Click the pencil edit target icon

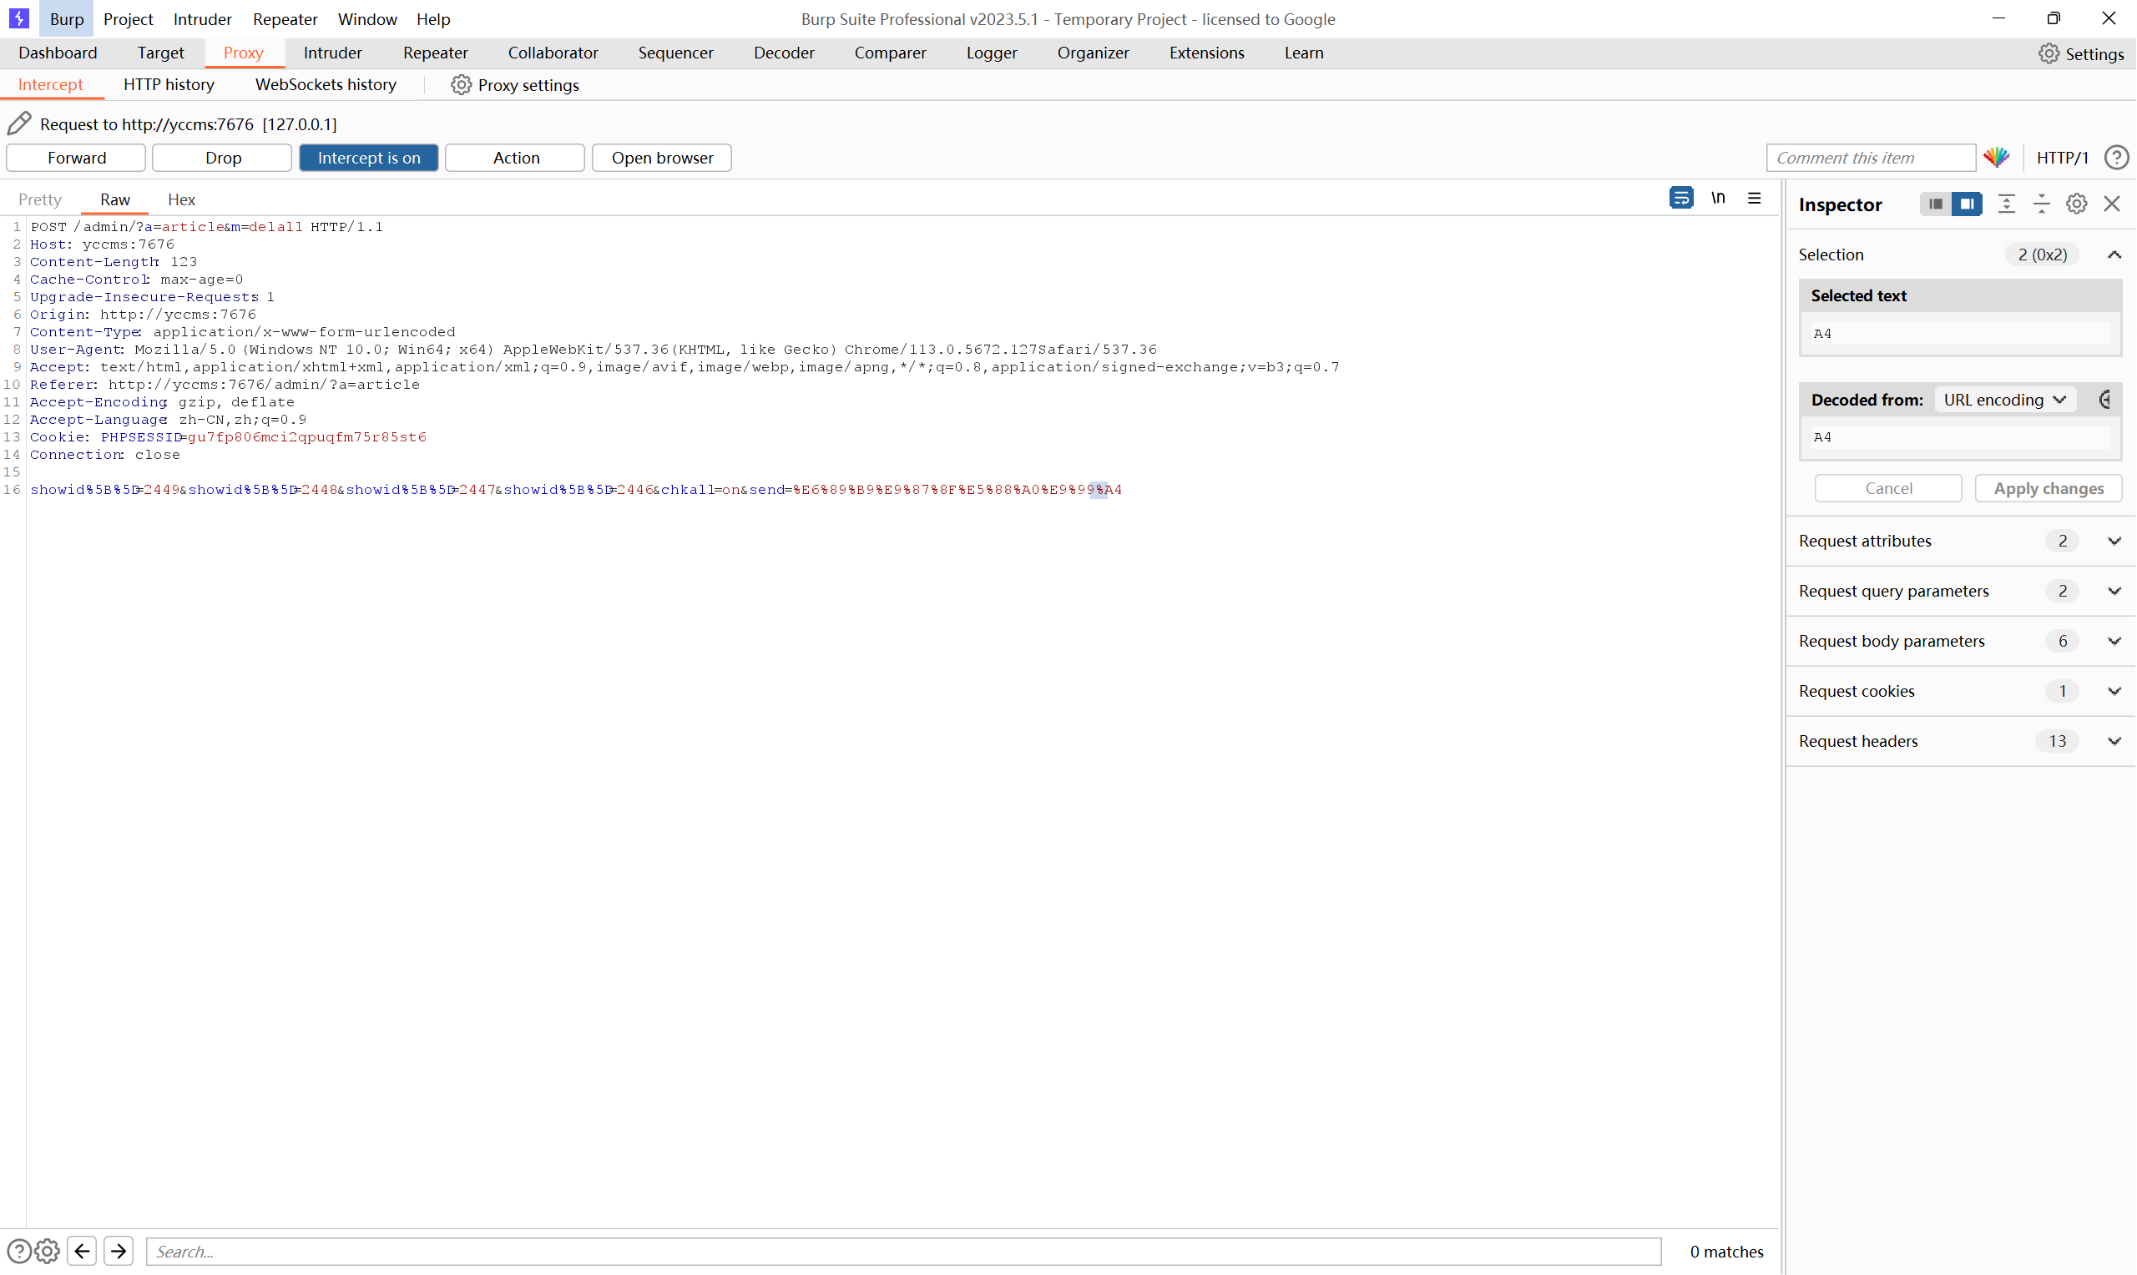coord(20,123)
